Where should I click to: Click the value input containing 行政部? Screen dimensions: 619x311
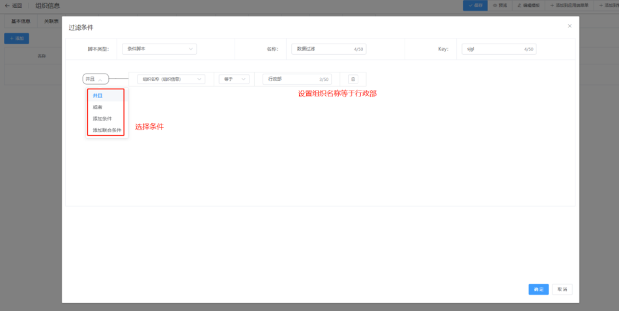pyautogui.click(x=297, y=79)
